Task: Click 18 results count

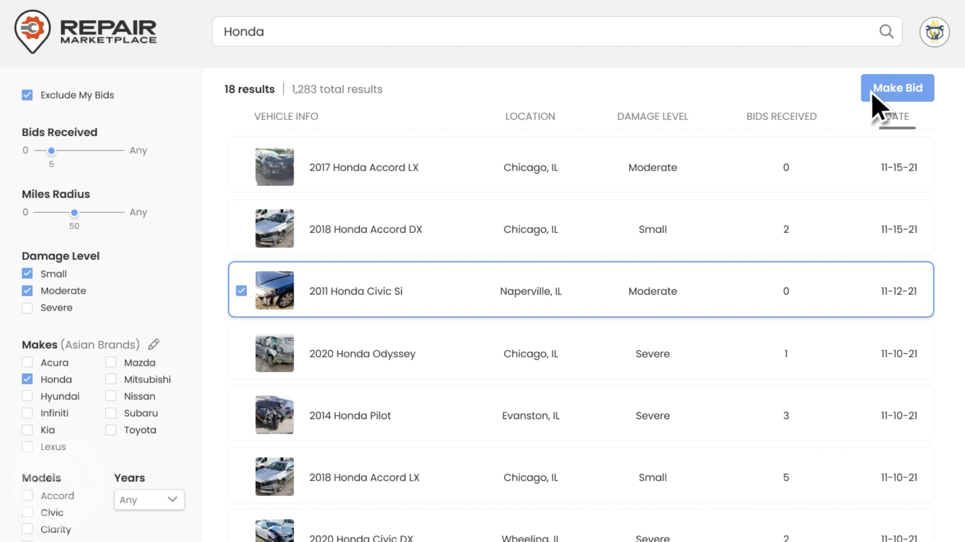Action: tap(249, 89)
